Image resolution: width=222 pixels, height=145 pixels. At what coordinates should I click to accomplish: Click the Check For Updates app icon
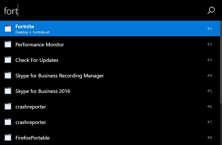coord(8,60)
